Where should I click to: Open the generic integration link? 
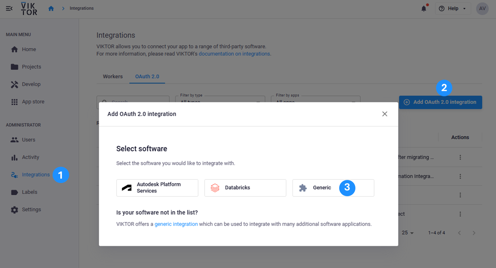176,224
